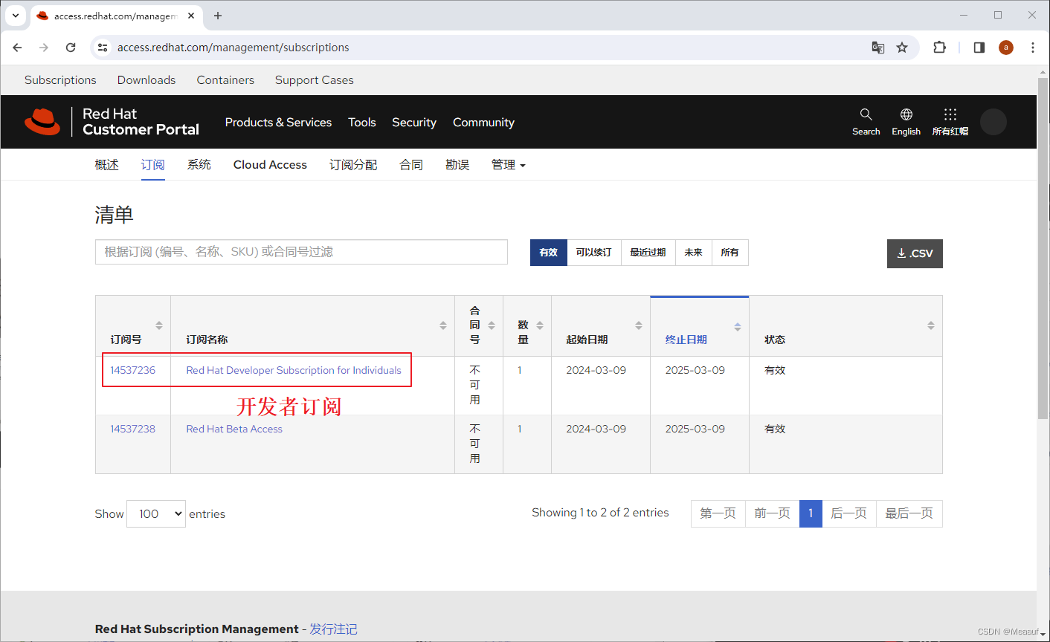Select the 所有 filter toggle
The image size is (1050, 642).
coord(730,253)
